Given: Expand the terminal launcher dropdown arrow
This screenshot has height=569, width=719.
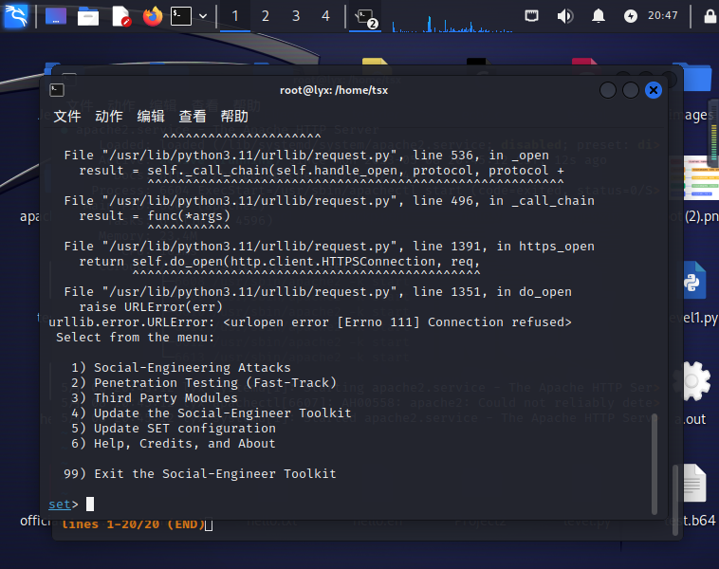Looking at the screenshot, I should (203, 16).
